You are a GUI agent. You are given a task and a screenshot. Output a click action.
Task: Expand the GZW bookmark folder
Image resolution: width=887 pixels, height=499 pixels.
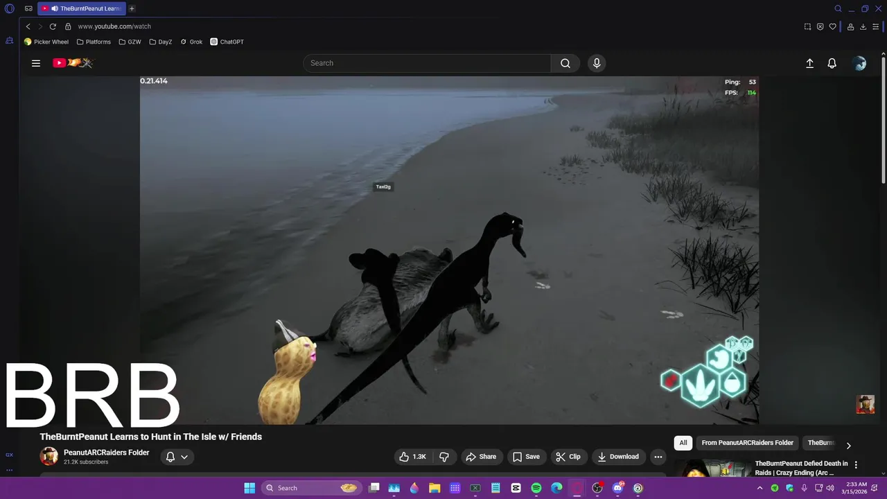coord(130,42)
